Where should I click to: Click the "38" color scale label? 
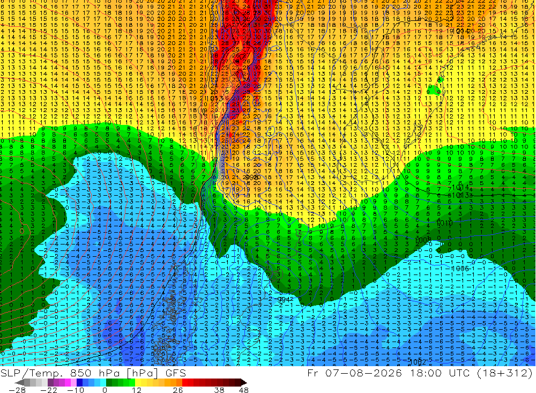click(x=219, y=390)
